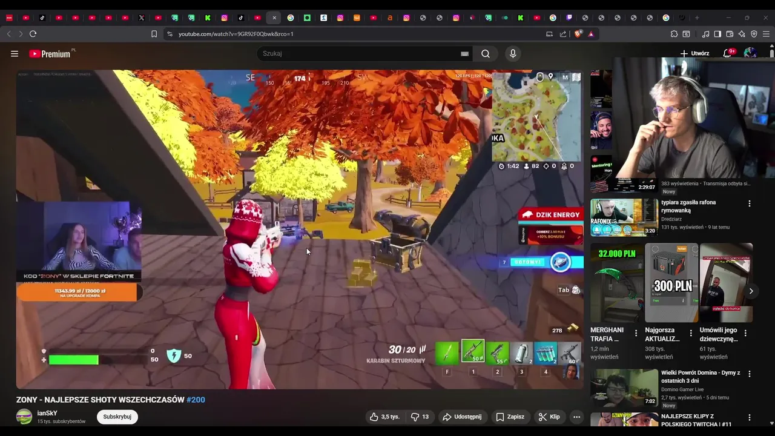Open the on-screen keyboard in search box
Screen dimensions: 775x436
[464, 54]
